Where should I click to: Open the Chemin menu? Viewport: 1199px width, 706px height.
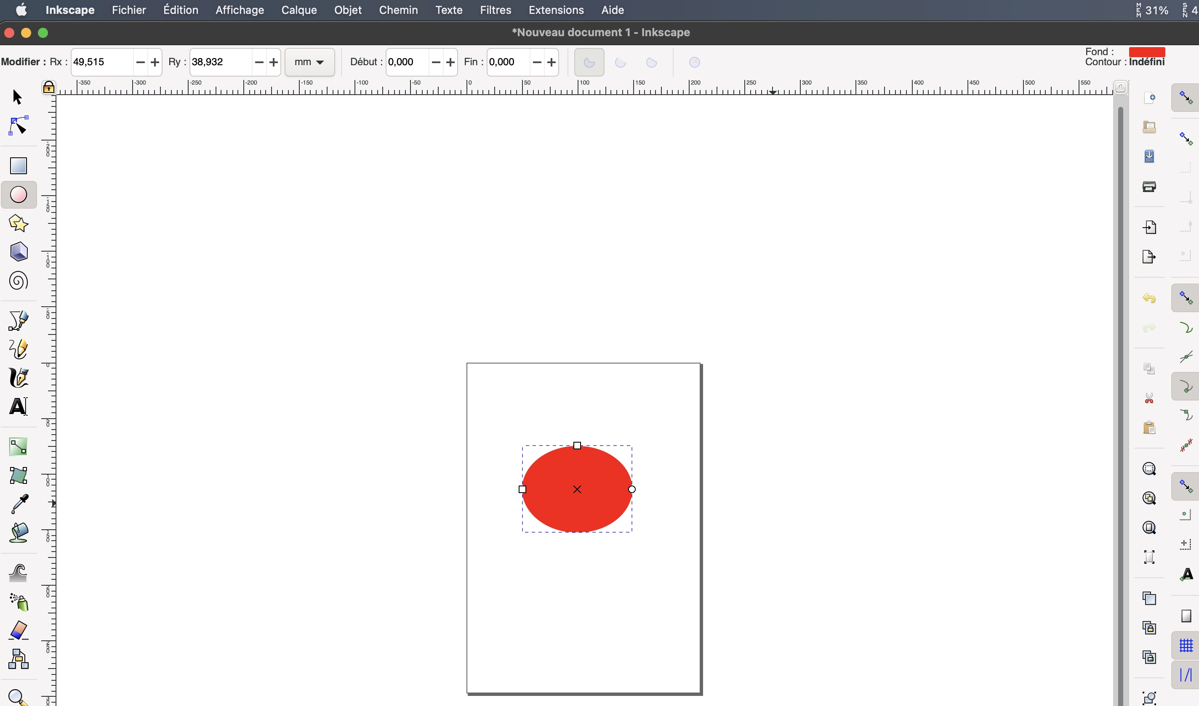tap(398, 10)
